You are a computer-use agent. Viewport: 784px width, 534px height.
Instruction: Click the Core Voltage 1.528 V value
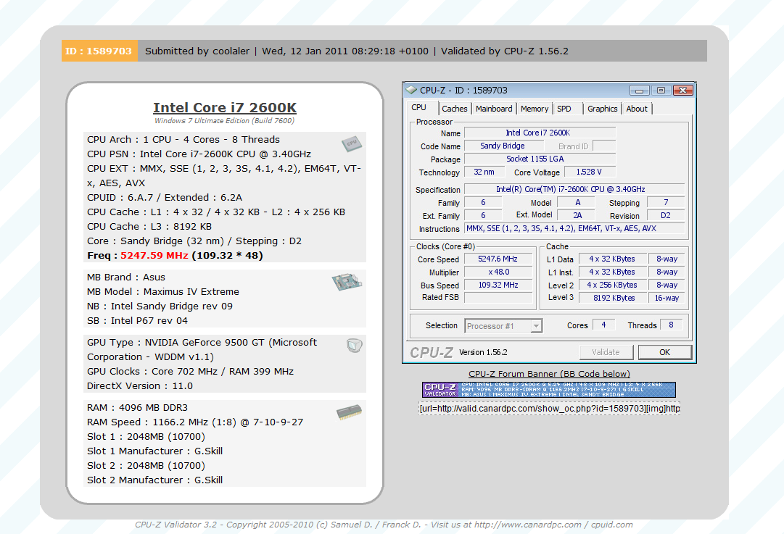click(590, 172)
